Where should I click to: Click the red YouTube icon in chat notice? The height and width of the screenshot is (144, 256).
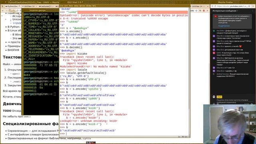pos(216,16)
